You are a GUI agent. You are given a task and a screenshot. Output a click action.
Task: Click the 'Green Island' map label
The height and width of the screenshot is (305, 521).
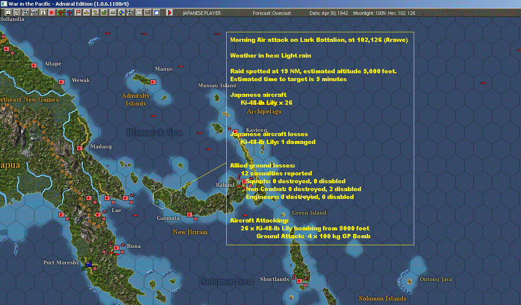coord(309,213)
